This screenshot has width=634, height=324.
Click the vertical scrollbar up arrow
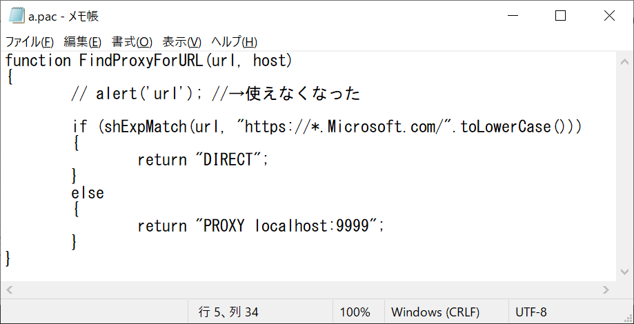tap(624, 62)
